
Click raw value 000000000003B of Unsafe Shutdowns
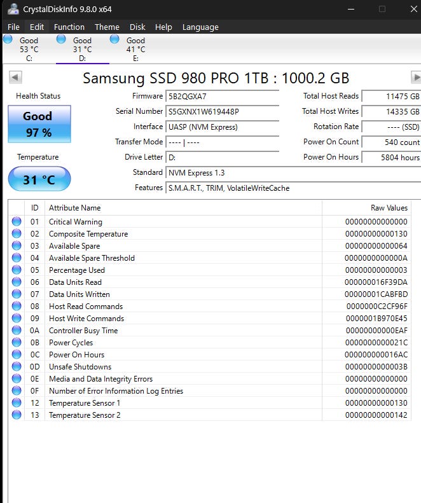[376, 367]
